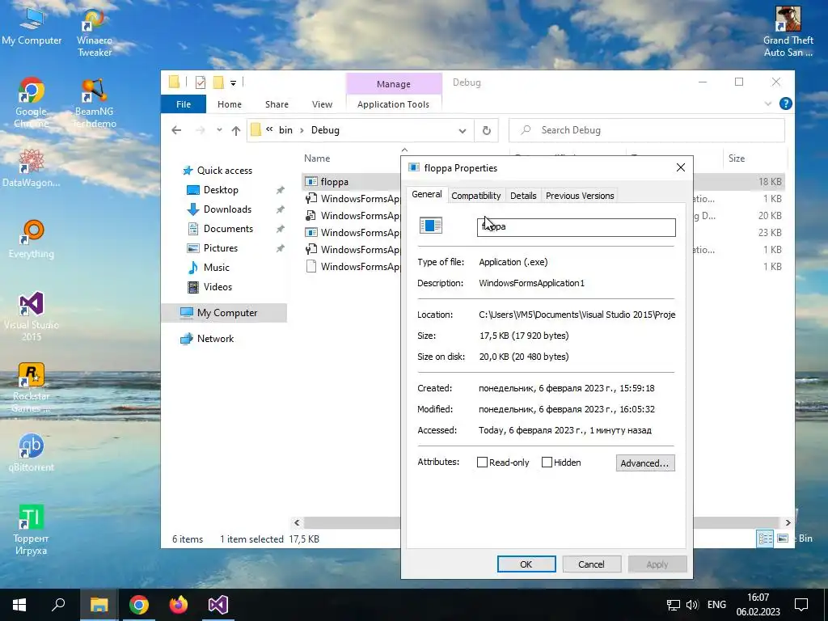Screen dimensions: 828x621
Task: Switch to the Share ribbon tab
Action: point(277,104)
